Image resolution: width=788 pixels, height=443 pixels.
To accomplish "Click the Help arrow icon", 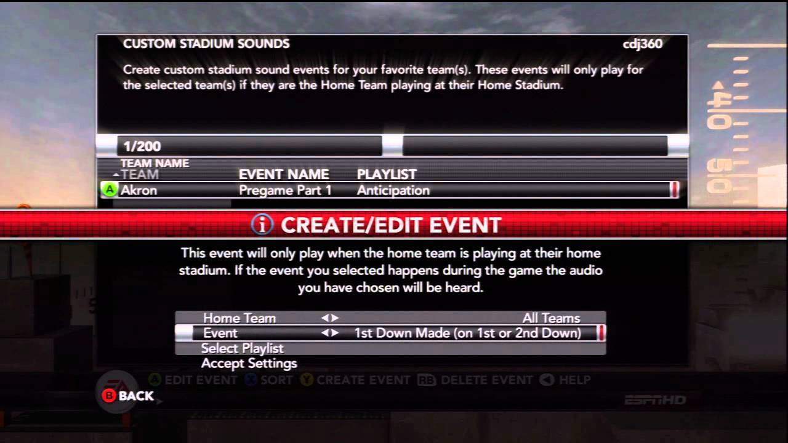I will pyautogui.click(x=546, y=380).
